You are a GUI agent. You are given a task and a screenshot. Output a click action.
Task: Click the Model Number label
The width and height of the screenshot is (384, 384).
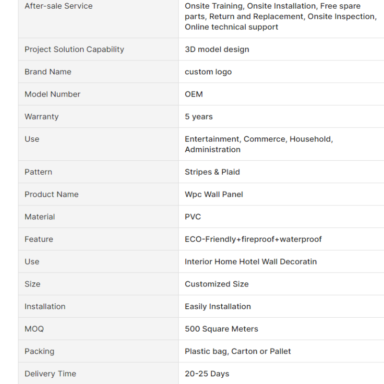[x=52, y=94]
